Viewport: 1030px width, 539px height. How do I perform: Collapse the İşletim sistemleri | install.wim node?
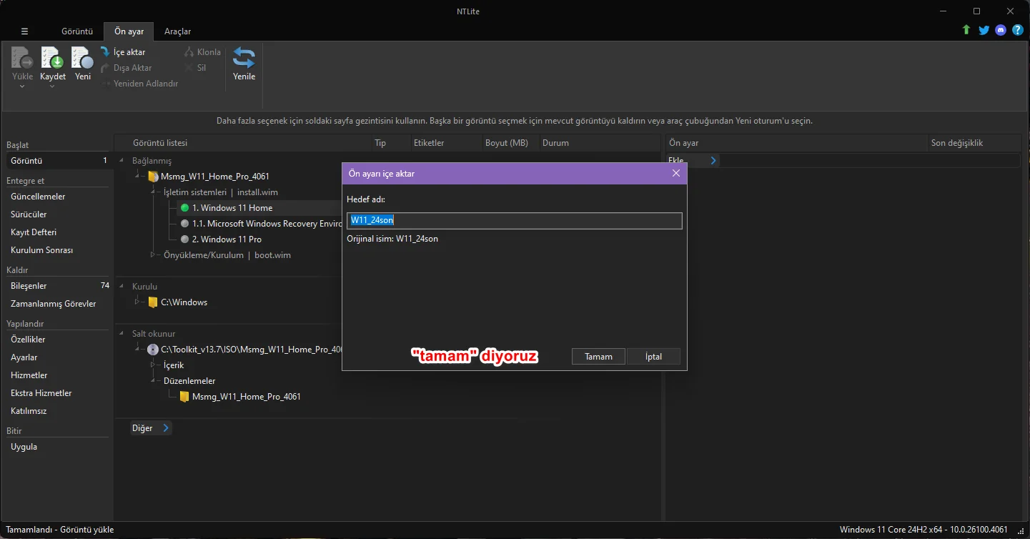[x=153, y=192]
